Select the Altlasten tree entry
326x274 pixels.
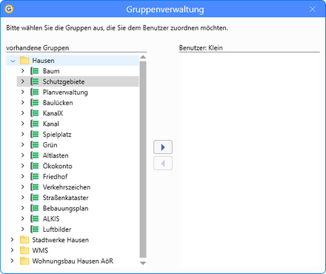56,156
